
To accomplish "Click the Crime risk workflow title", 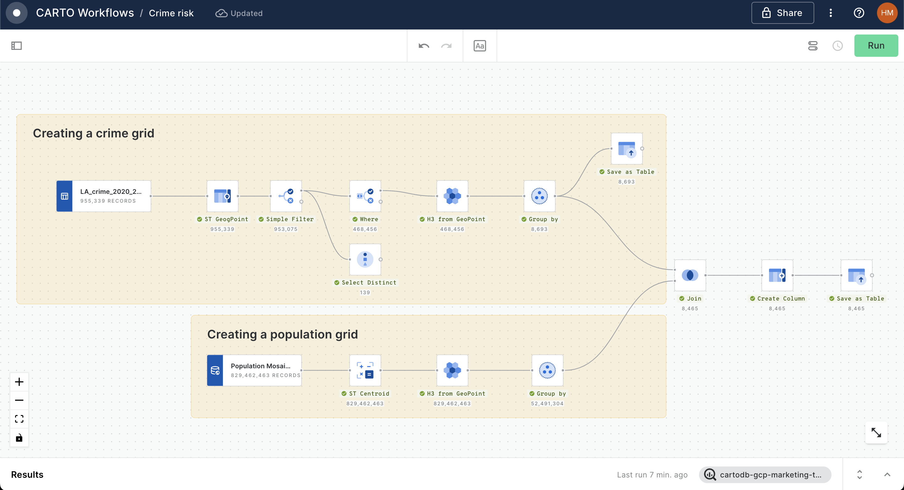I will pos(171,13).
